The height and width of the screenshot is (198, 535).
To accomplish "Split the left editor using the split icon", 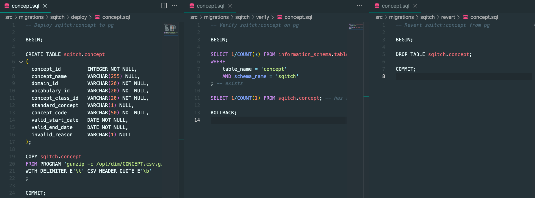I will (164, 6).
